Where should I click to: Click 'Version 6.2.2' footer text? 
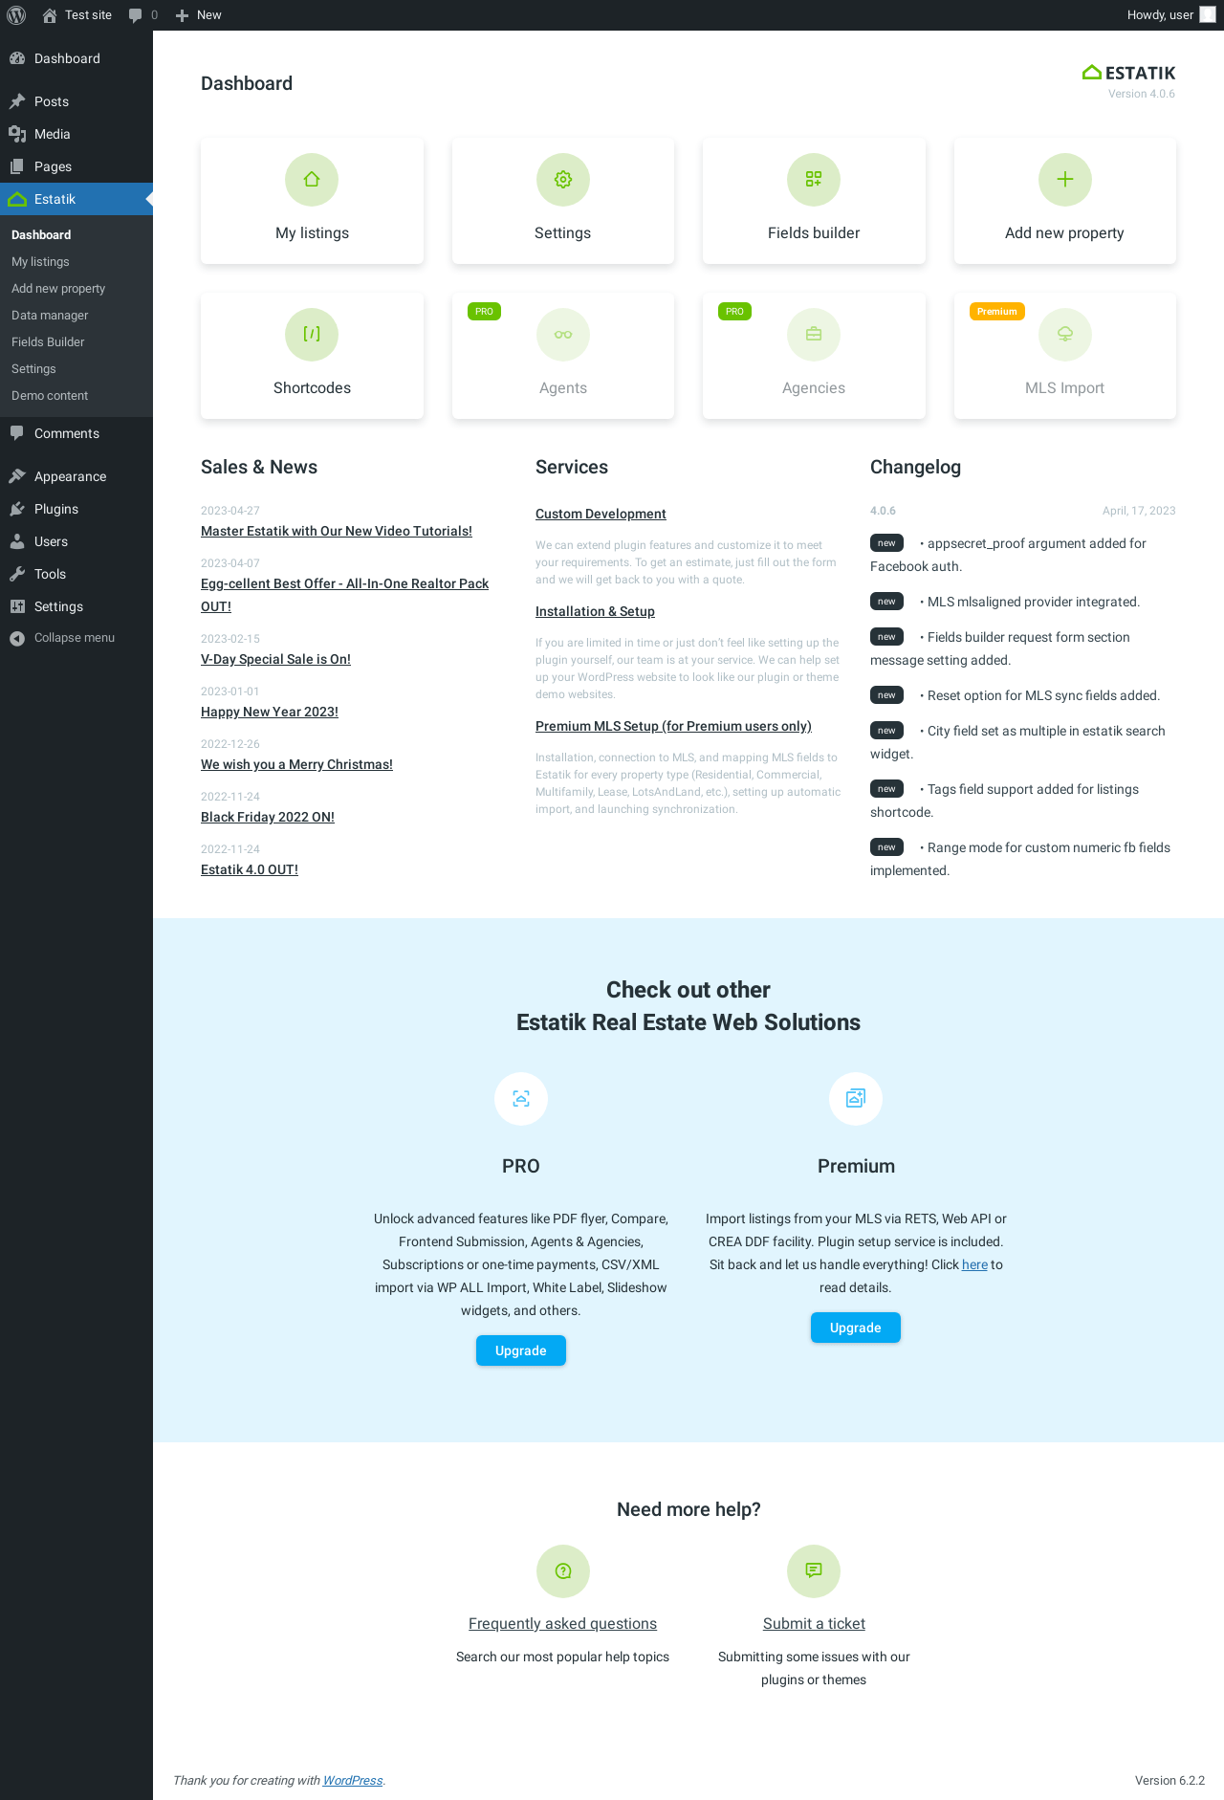point(1169,1780)
